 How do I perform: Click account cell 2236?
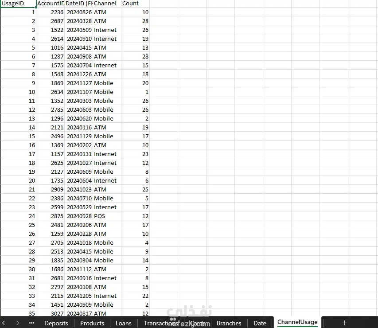(x=51, y=12)
